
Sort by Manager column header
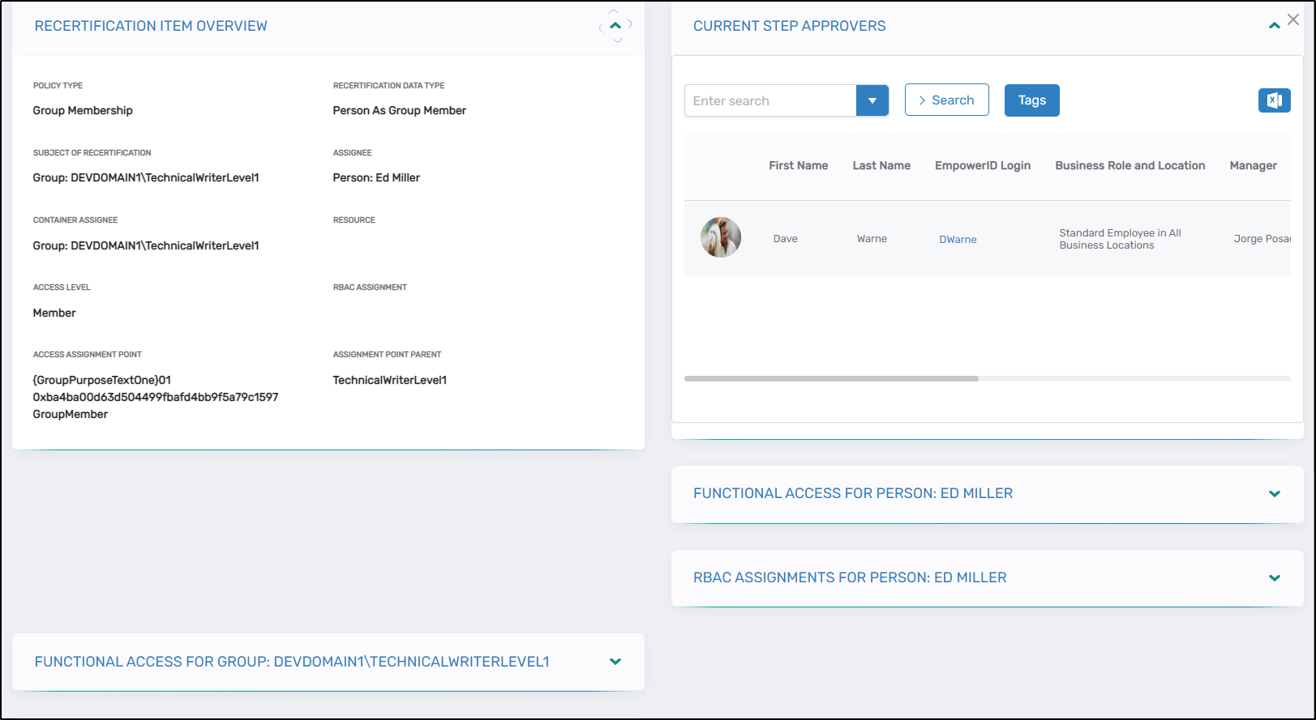[1253, 165]
